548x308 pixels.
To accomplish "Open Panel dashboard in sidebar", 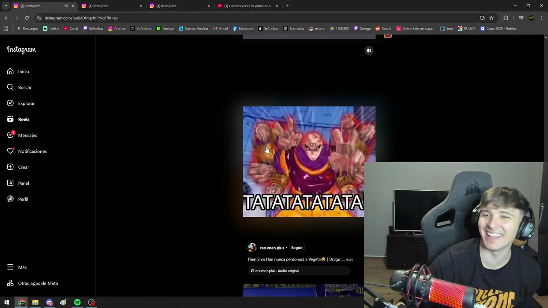I will (18, 183).
